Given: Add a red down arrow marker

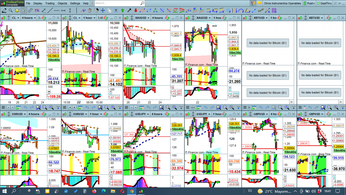Looking at the screenshot, I should pos(135,10).
